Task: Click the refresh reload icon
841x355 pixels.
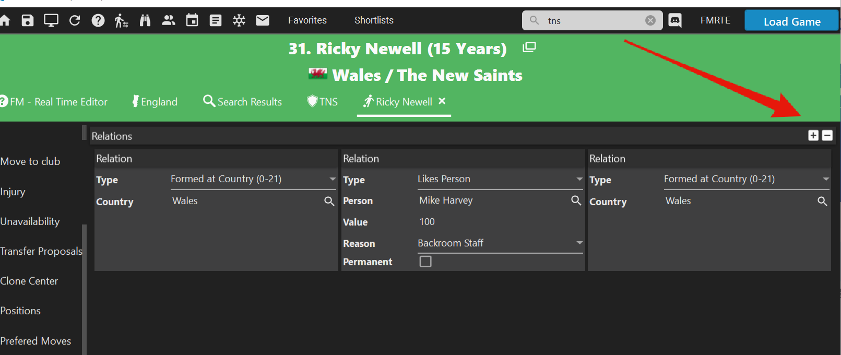Action: [x=75, y=20]
